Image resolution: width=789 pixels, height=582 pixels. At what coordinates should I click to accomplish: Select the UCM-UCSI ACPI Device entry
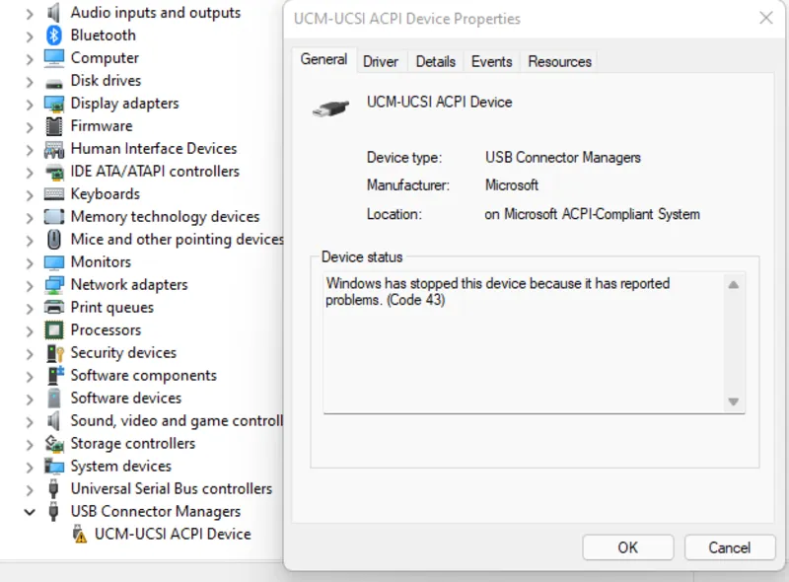(173, 535)
